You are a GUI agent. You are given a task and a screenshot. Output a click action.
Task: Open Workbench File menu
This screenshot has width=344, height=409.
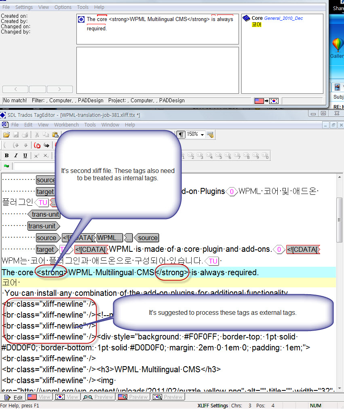[6, 7]
